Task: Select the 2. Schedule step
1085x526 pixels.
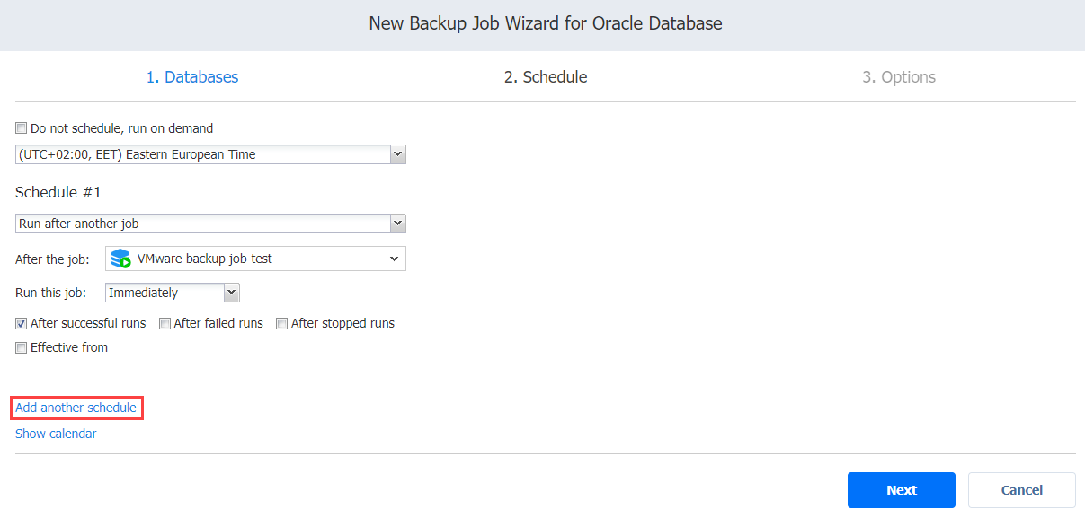Action: point(546,77)
